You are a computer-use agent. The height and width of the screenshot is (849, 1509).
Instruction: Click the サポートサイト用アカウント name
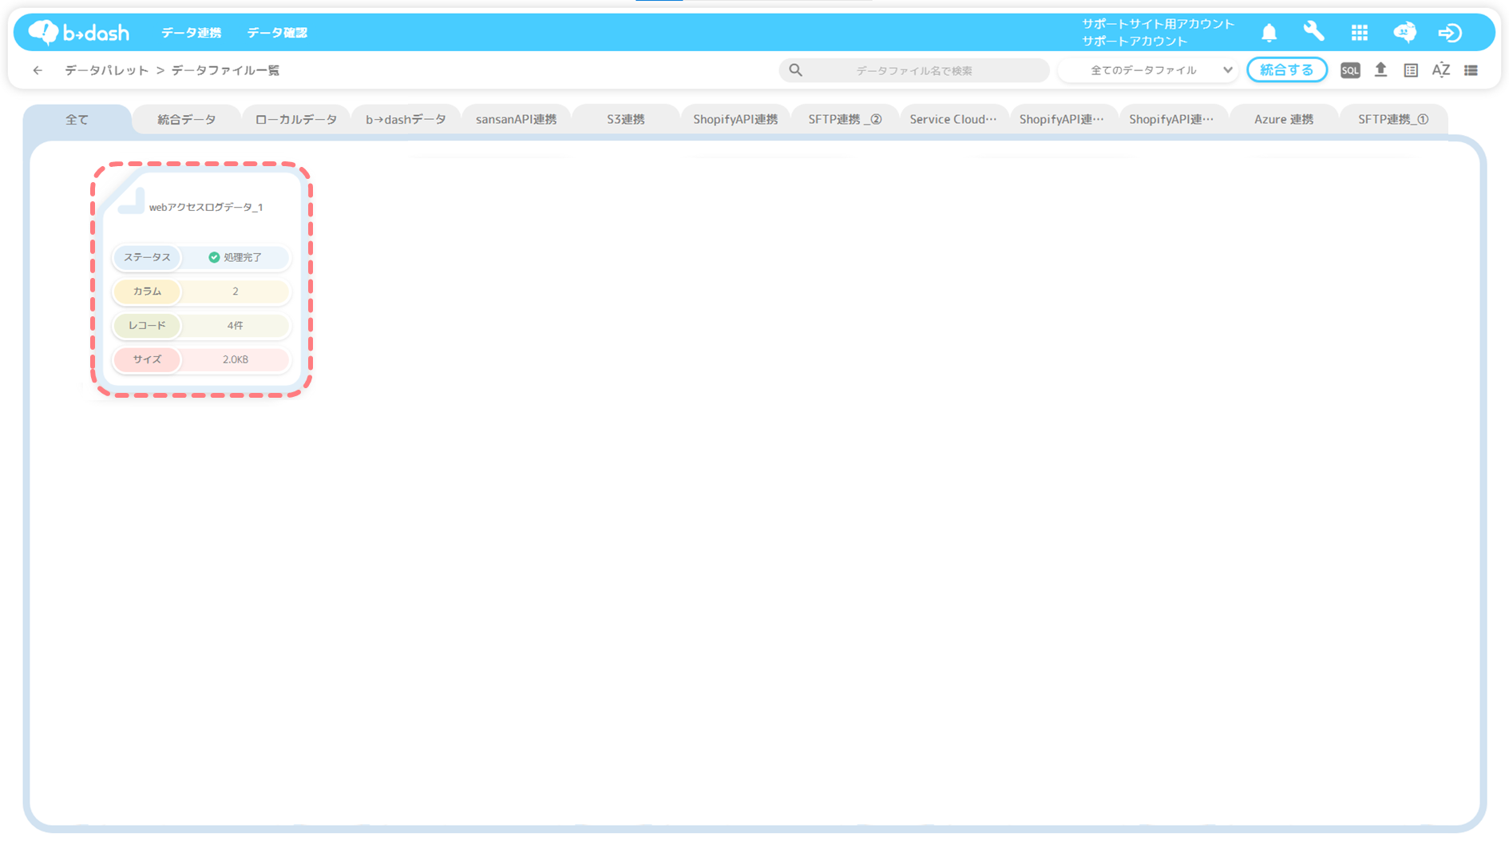click(x=1158, y=24)
